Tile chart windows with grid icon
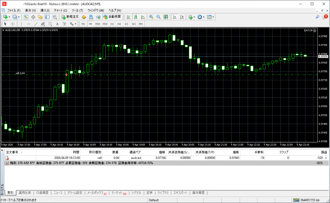 (x=166, y=17)
